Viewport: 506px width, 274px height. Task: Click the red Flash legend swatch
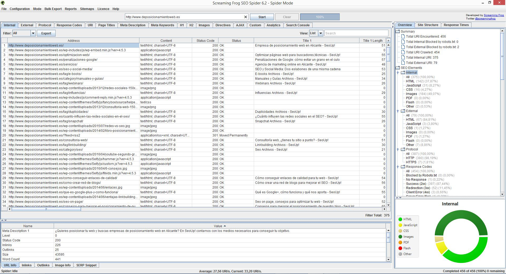coord(400,248)
